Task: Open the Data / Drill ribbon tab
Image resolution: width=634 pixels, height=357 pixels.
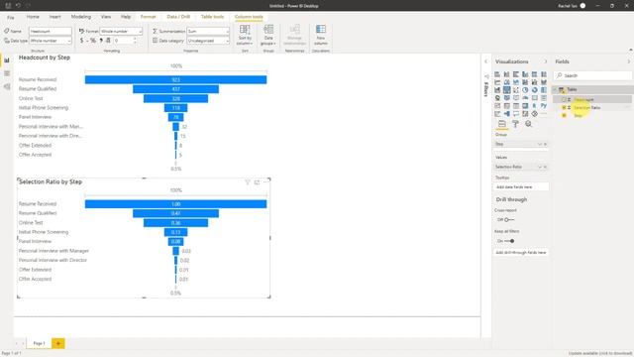Action: [178, 17]
